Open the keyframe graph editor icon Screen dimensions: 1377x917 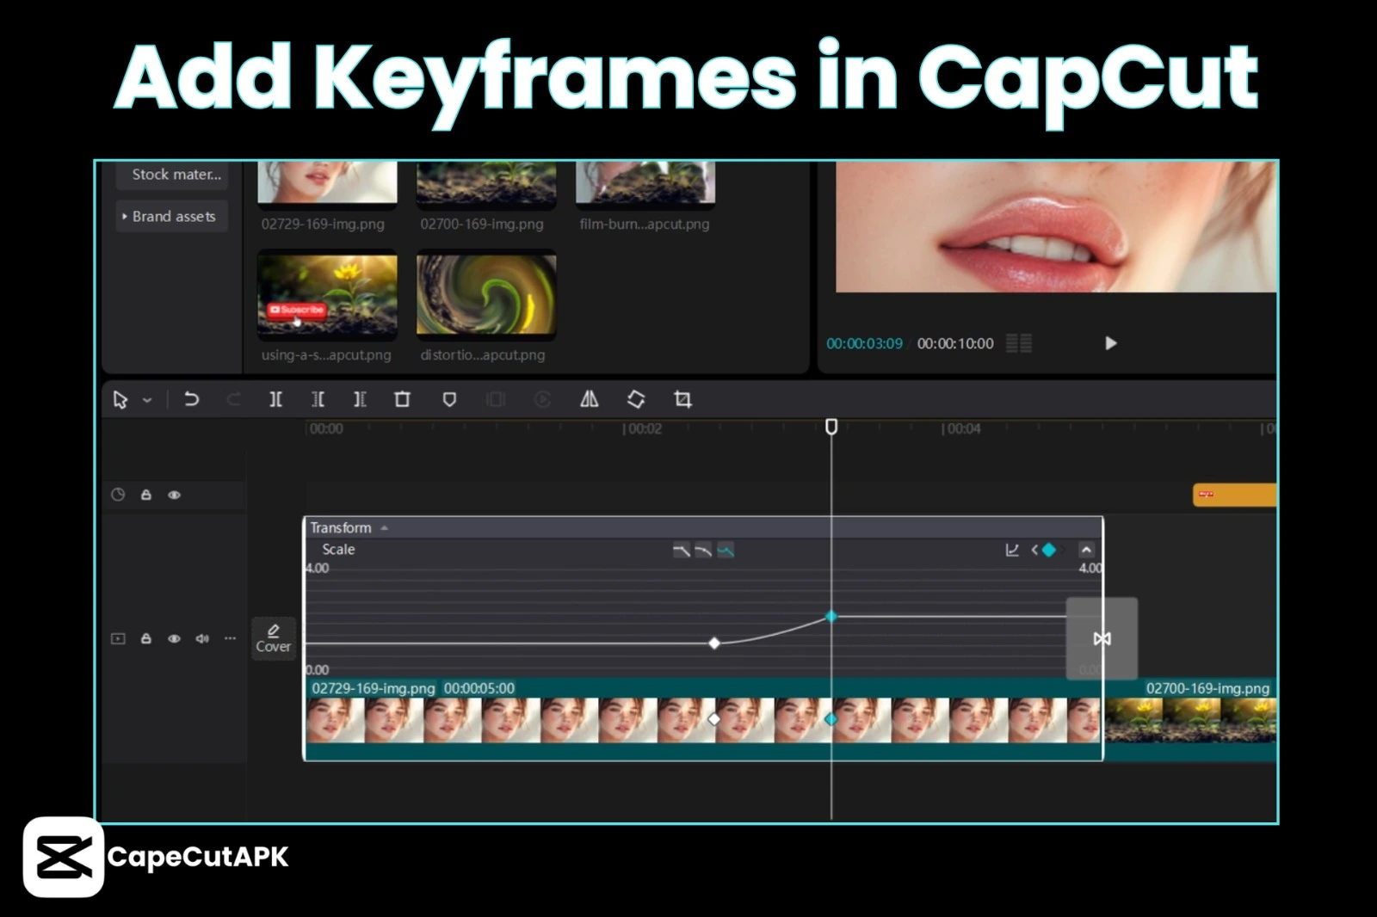[x=1012, y=550]
